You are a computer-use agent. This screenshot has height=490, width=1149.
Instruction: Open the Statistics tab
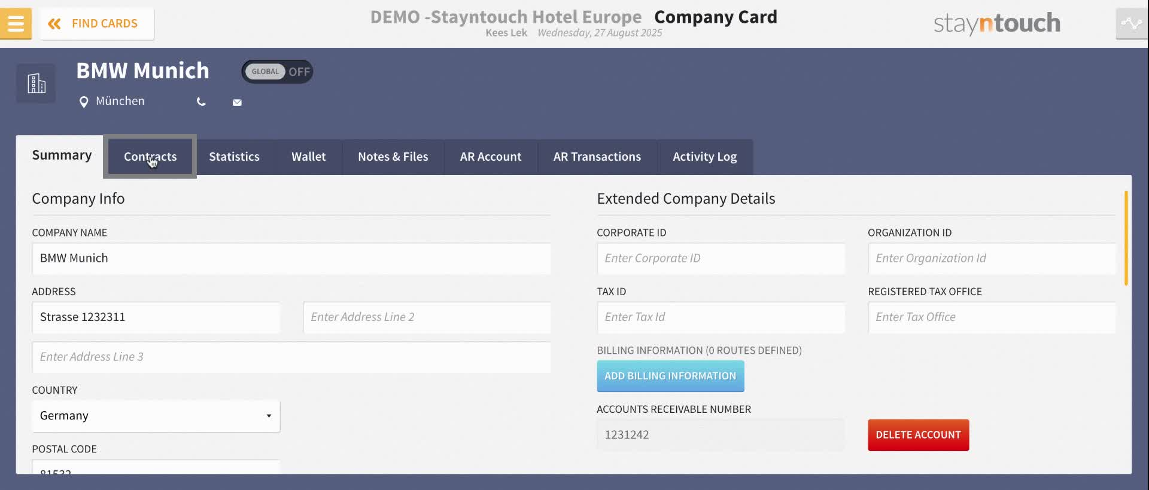pos(234,157)
